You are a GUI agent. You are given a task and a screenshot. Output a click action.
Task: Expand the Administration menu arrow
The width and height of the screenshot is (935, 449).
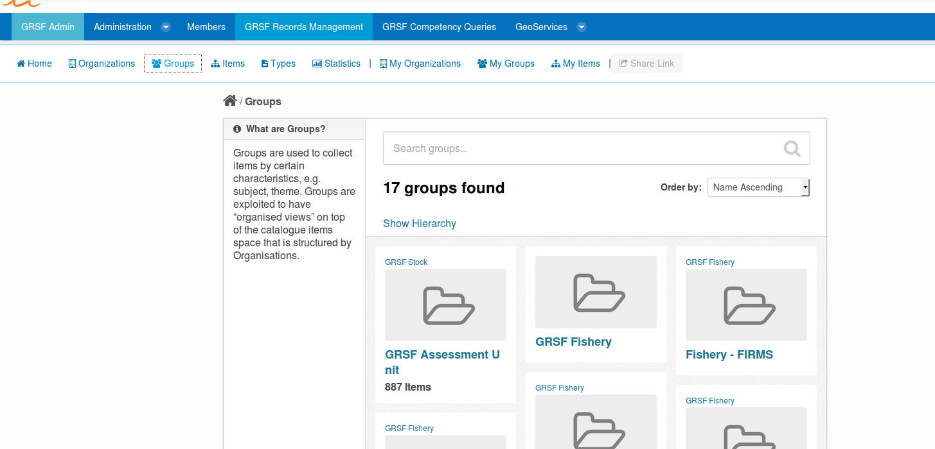tap(166, 27)
